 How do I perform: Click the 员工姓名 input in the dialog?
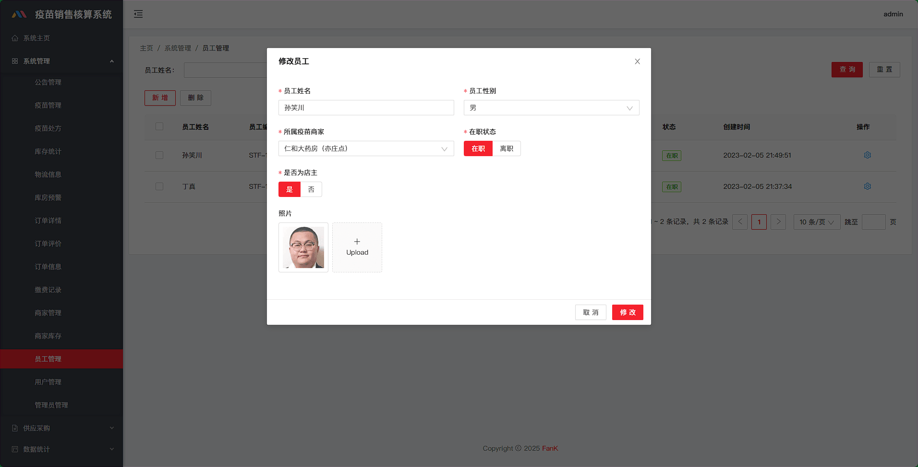(x=366, y=108)
